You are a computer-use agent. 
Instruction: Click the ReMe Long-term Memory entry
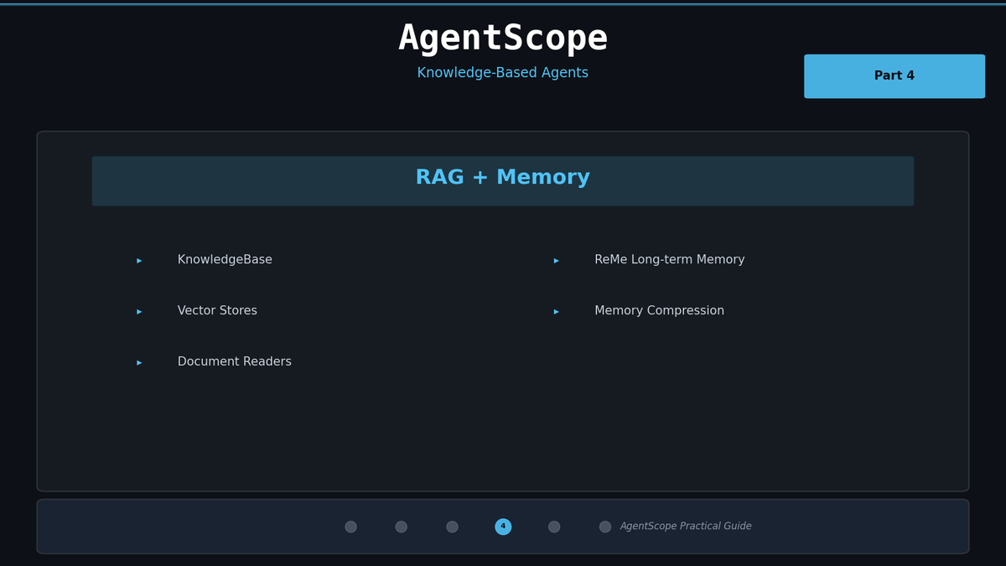[x=669, y=259]
